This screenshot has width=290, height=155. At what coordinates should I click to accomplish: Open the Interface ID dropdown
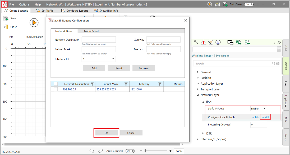(x=99, y=59)
